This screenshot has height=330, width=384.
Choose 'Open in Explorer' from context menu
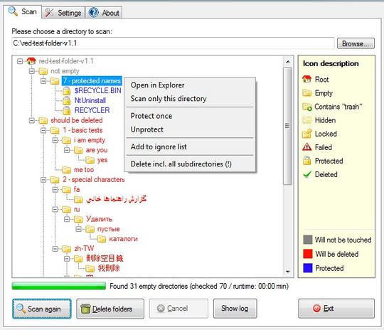pos(190,85)
